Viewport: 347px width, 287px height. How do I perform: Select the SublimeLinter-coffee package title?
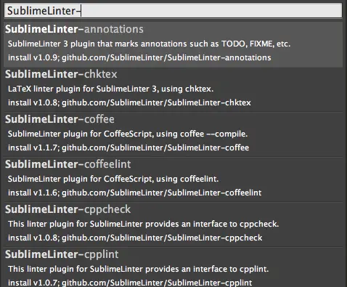coord(60,119)
